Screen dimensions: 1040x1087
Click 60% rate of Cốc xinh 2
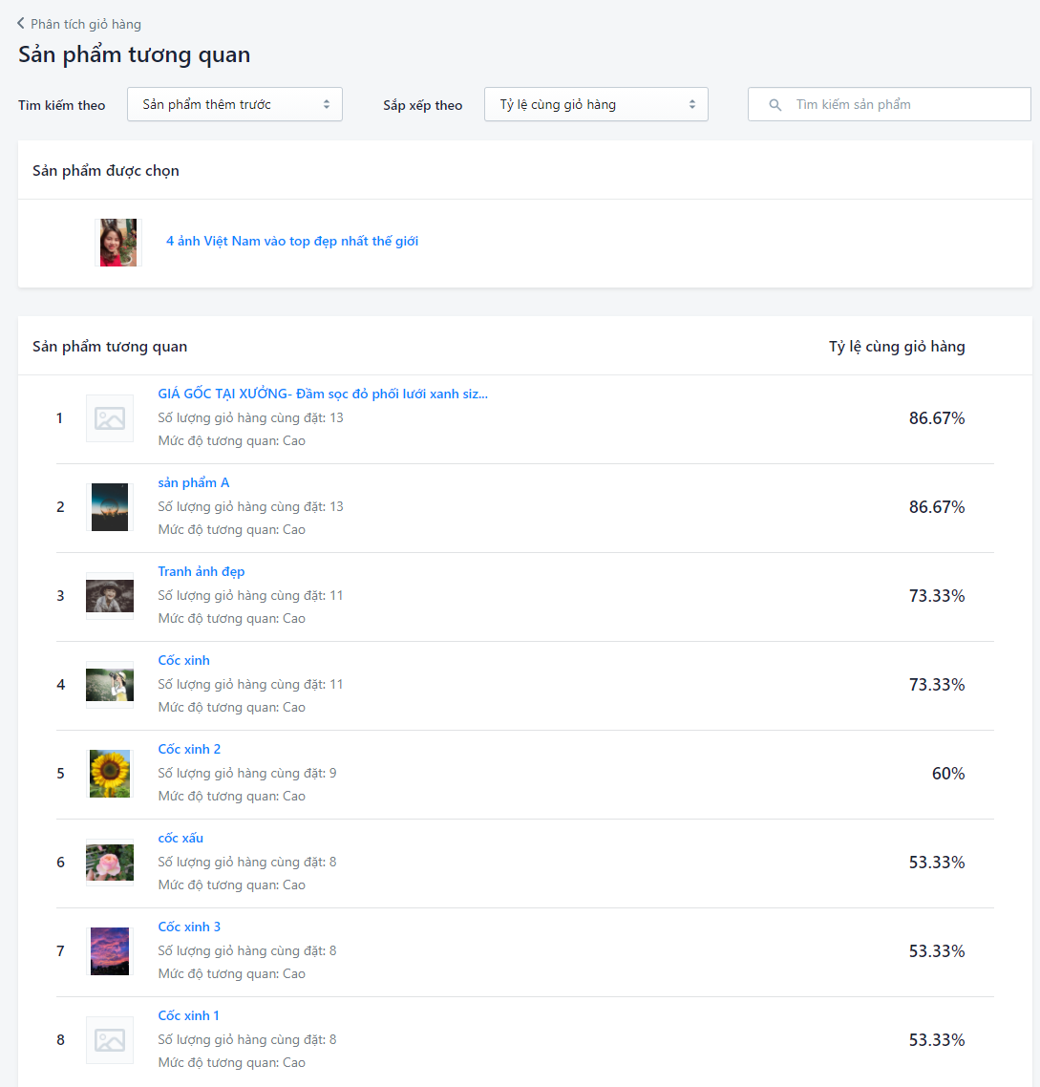(x=947, y=774)
